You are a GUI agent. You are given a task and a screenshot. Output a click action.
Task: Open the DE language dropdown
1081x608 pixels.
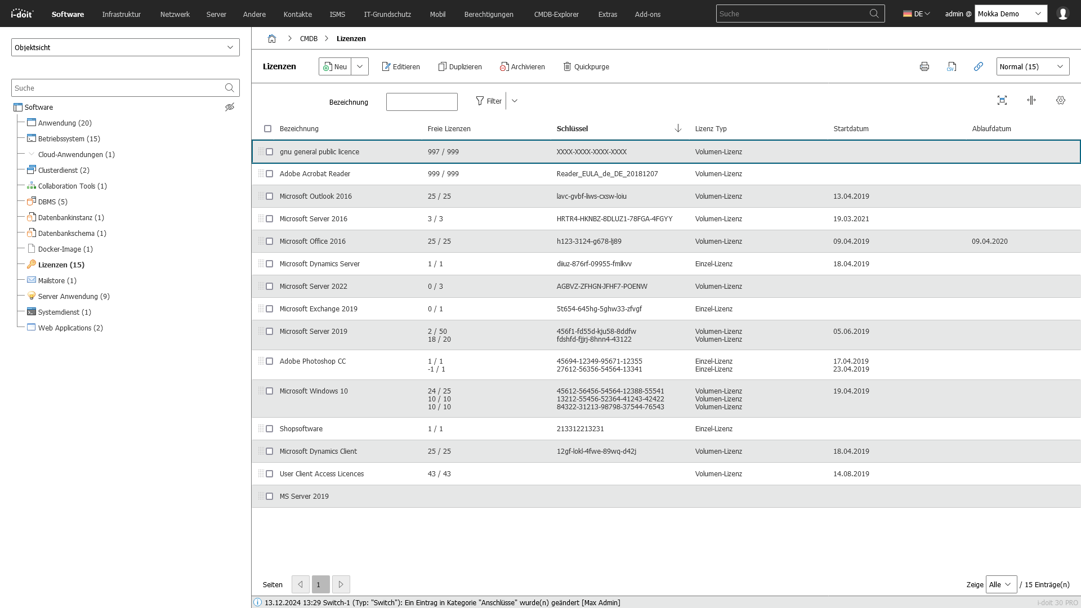[917, 14]
